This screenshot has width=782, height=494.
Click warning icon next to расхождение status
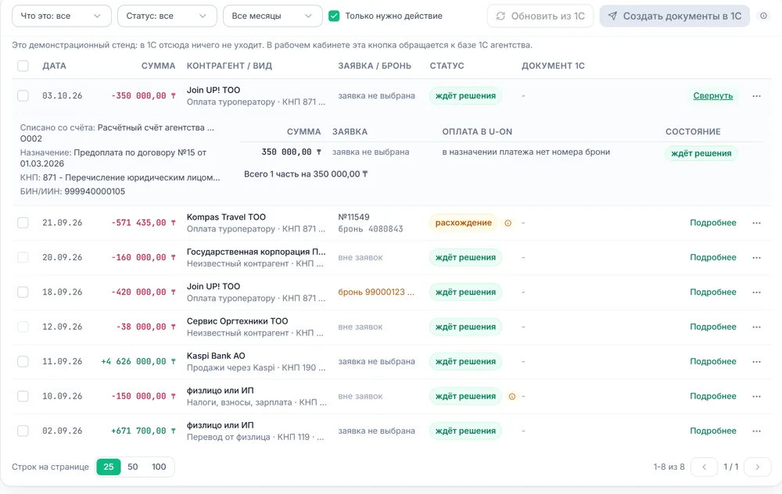pos(508,223)
